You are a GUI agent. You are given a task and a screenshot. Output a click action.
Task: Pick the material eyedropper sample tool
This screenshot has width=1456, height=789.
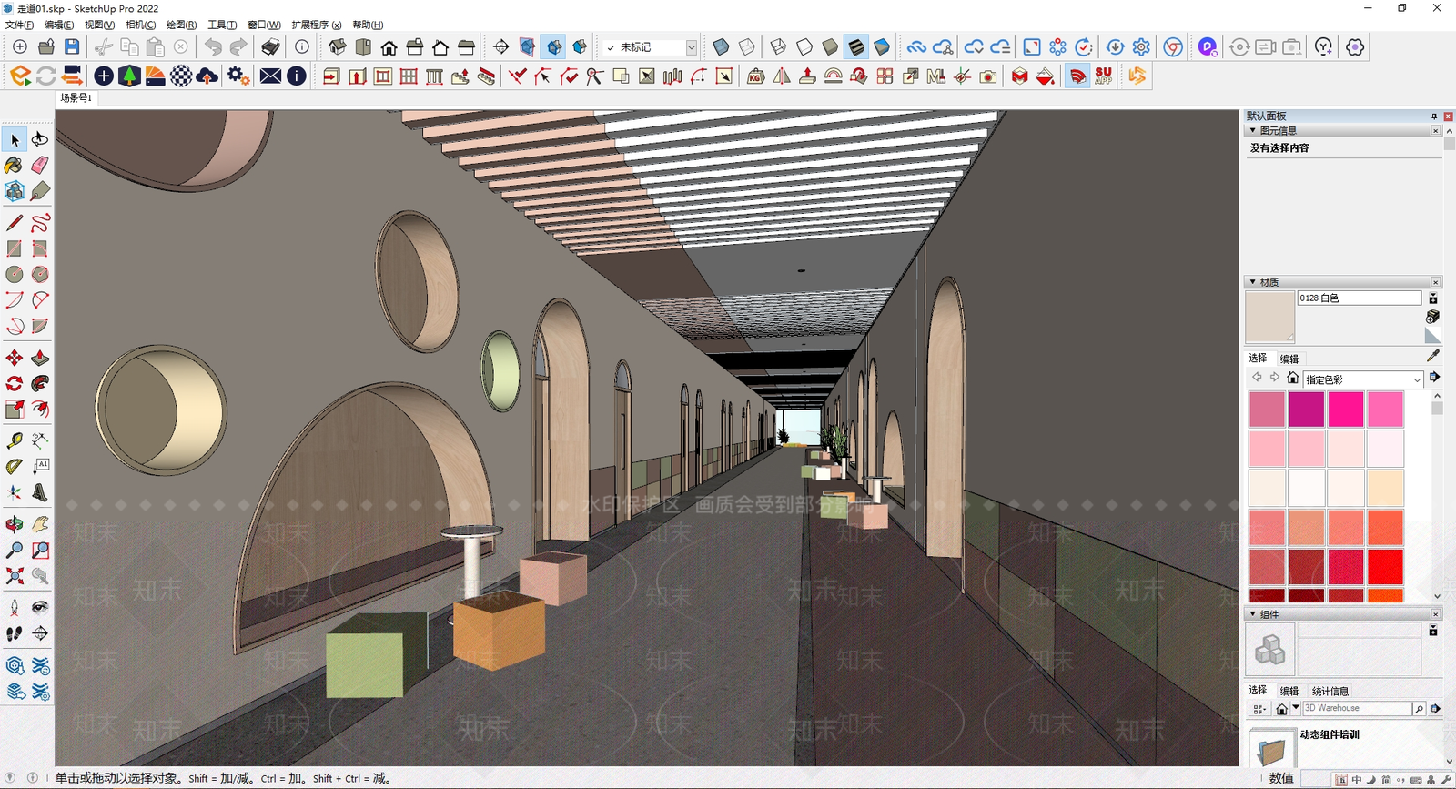[1433, 356]
